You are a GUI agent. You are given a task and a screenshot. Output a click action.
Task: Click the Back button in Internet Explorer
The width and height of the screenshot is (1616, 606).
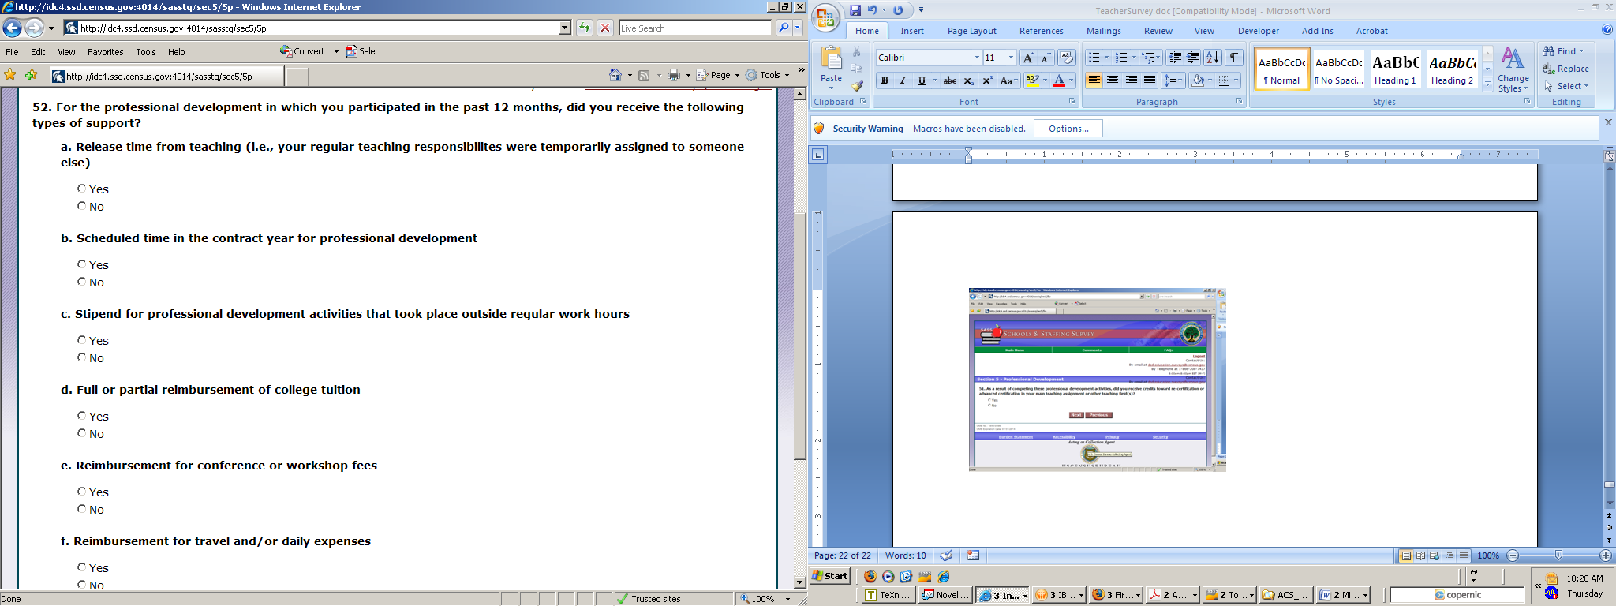click(x=12, y=28)
